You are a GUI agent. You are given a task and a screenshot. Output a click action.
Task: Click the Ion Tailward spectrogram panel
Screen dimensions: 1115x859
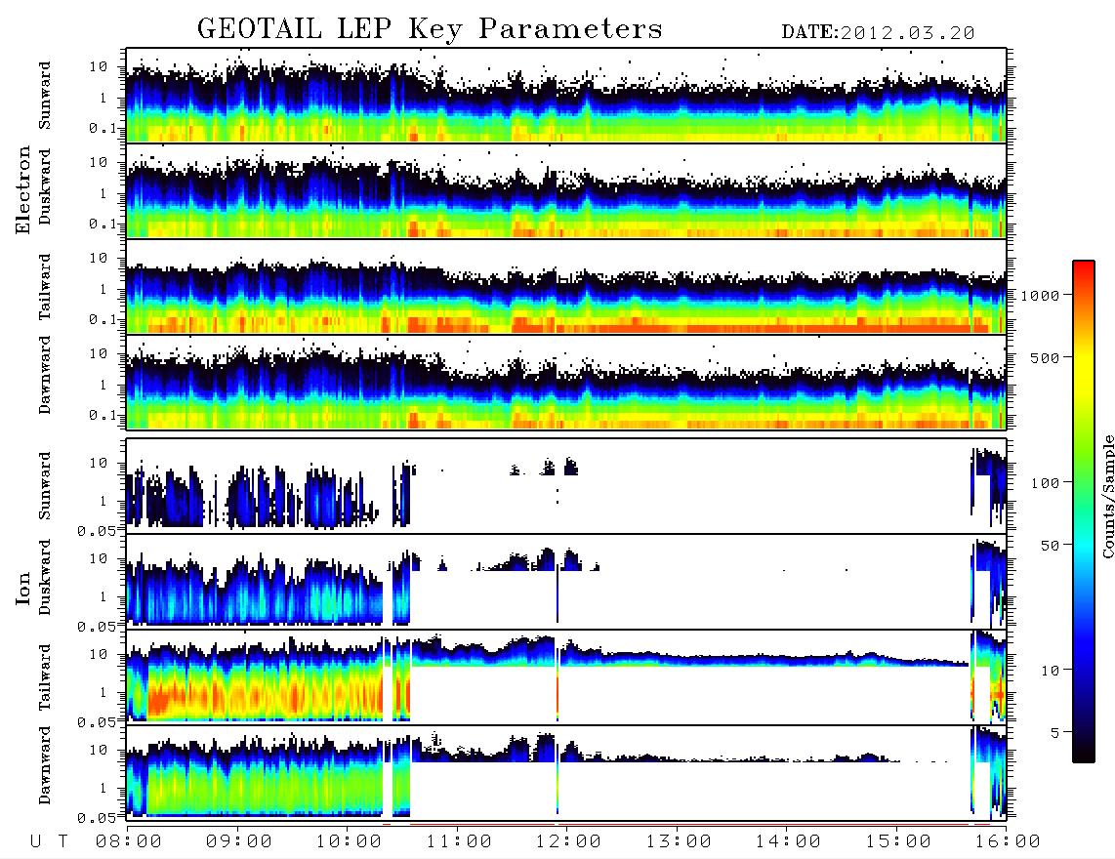click(x=566, y=677)
